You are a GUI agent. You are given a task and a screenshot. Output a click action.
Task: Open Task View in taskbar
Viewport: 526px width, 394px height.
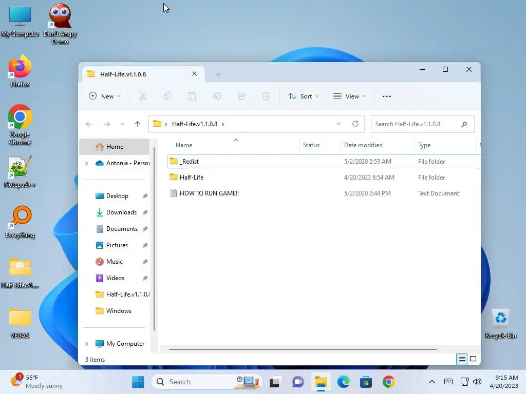pos(274,382)
